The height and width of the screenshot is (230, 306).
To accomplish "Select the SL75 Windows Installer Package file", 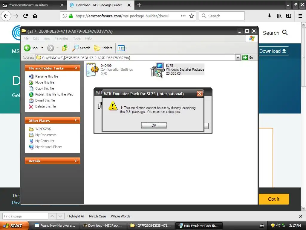I will 177,69.
